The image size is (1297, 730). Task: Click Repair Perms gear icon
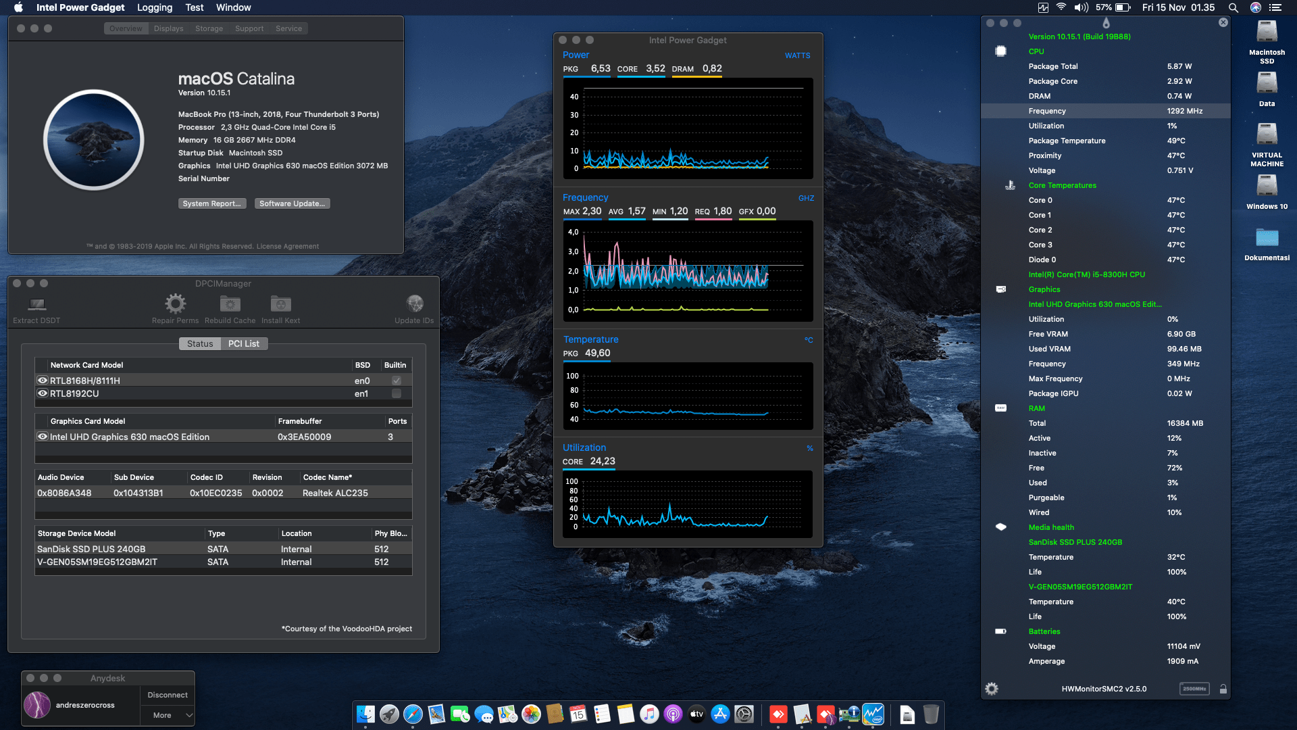pyautogui.click(x=175, y=303)
